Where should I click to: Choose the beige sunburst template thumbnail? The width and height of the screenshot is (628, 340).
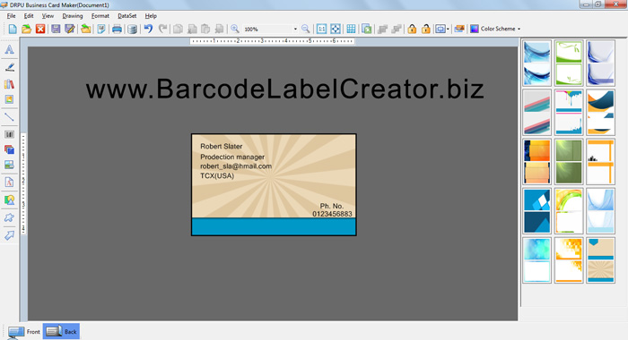coord(600,260)
